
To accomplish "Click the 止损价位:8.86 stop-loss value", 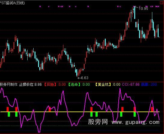I will 30,85.
